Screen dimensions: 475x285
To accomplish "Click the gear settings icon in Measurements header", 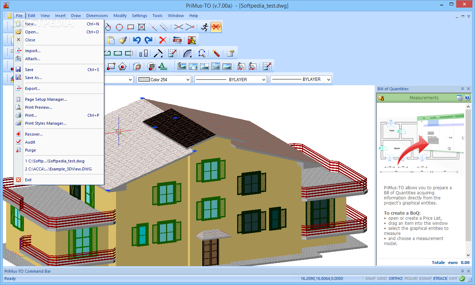I will point(460,98).
